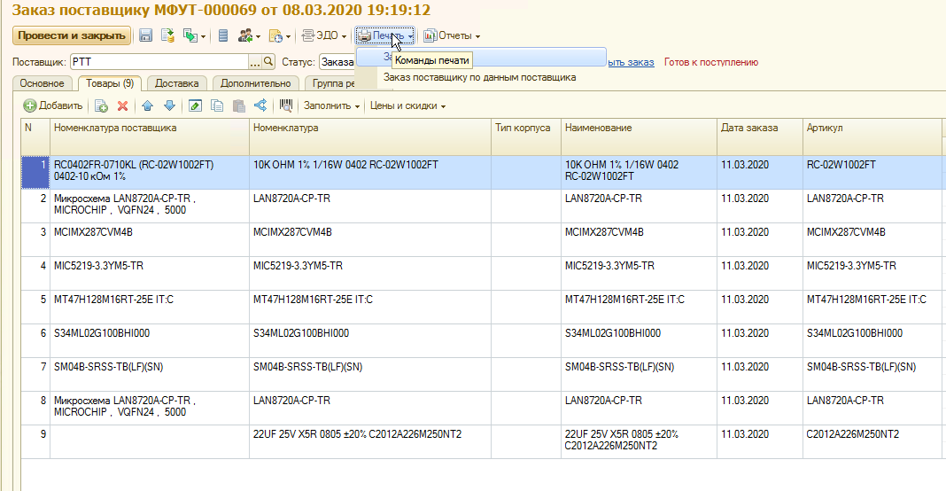Expand the Отчеты dropdown
The height and width of the screenshot is (491, 946).
pos(452,35)
